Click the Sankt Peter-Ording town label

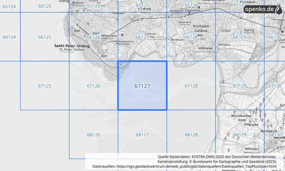pyautogui.click(x=72, y=46)
